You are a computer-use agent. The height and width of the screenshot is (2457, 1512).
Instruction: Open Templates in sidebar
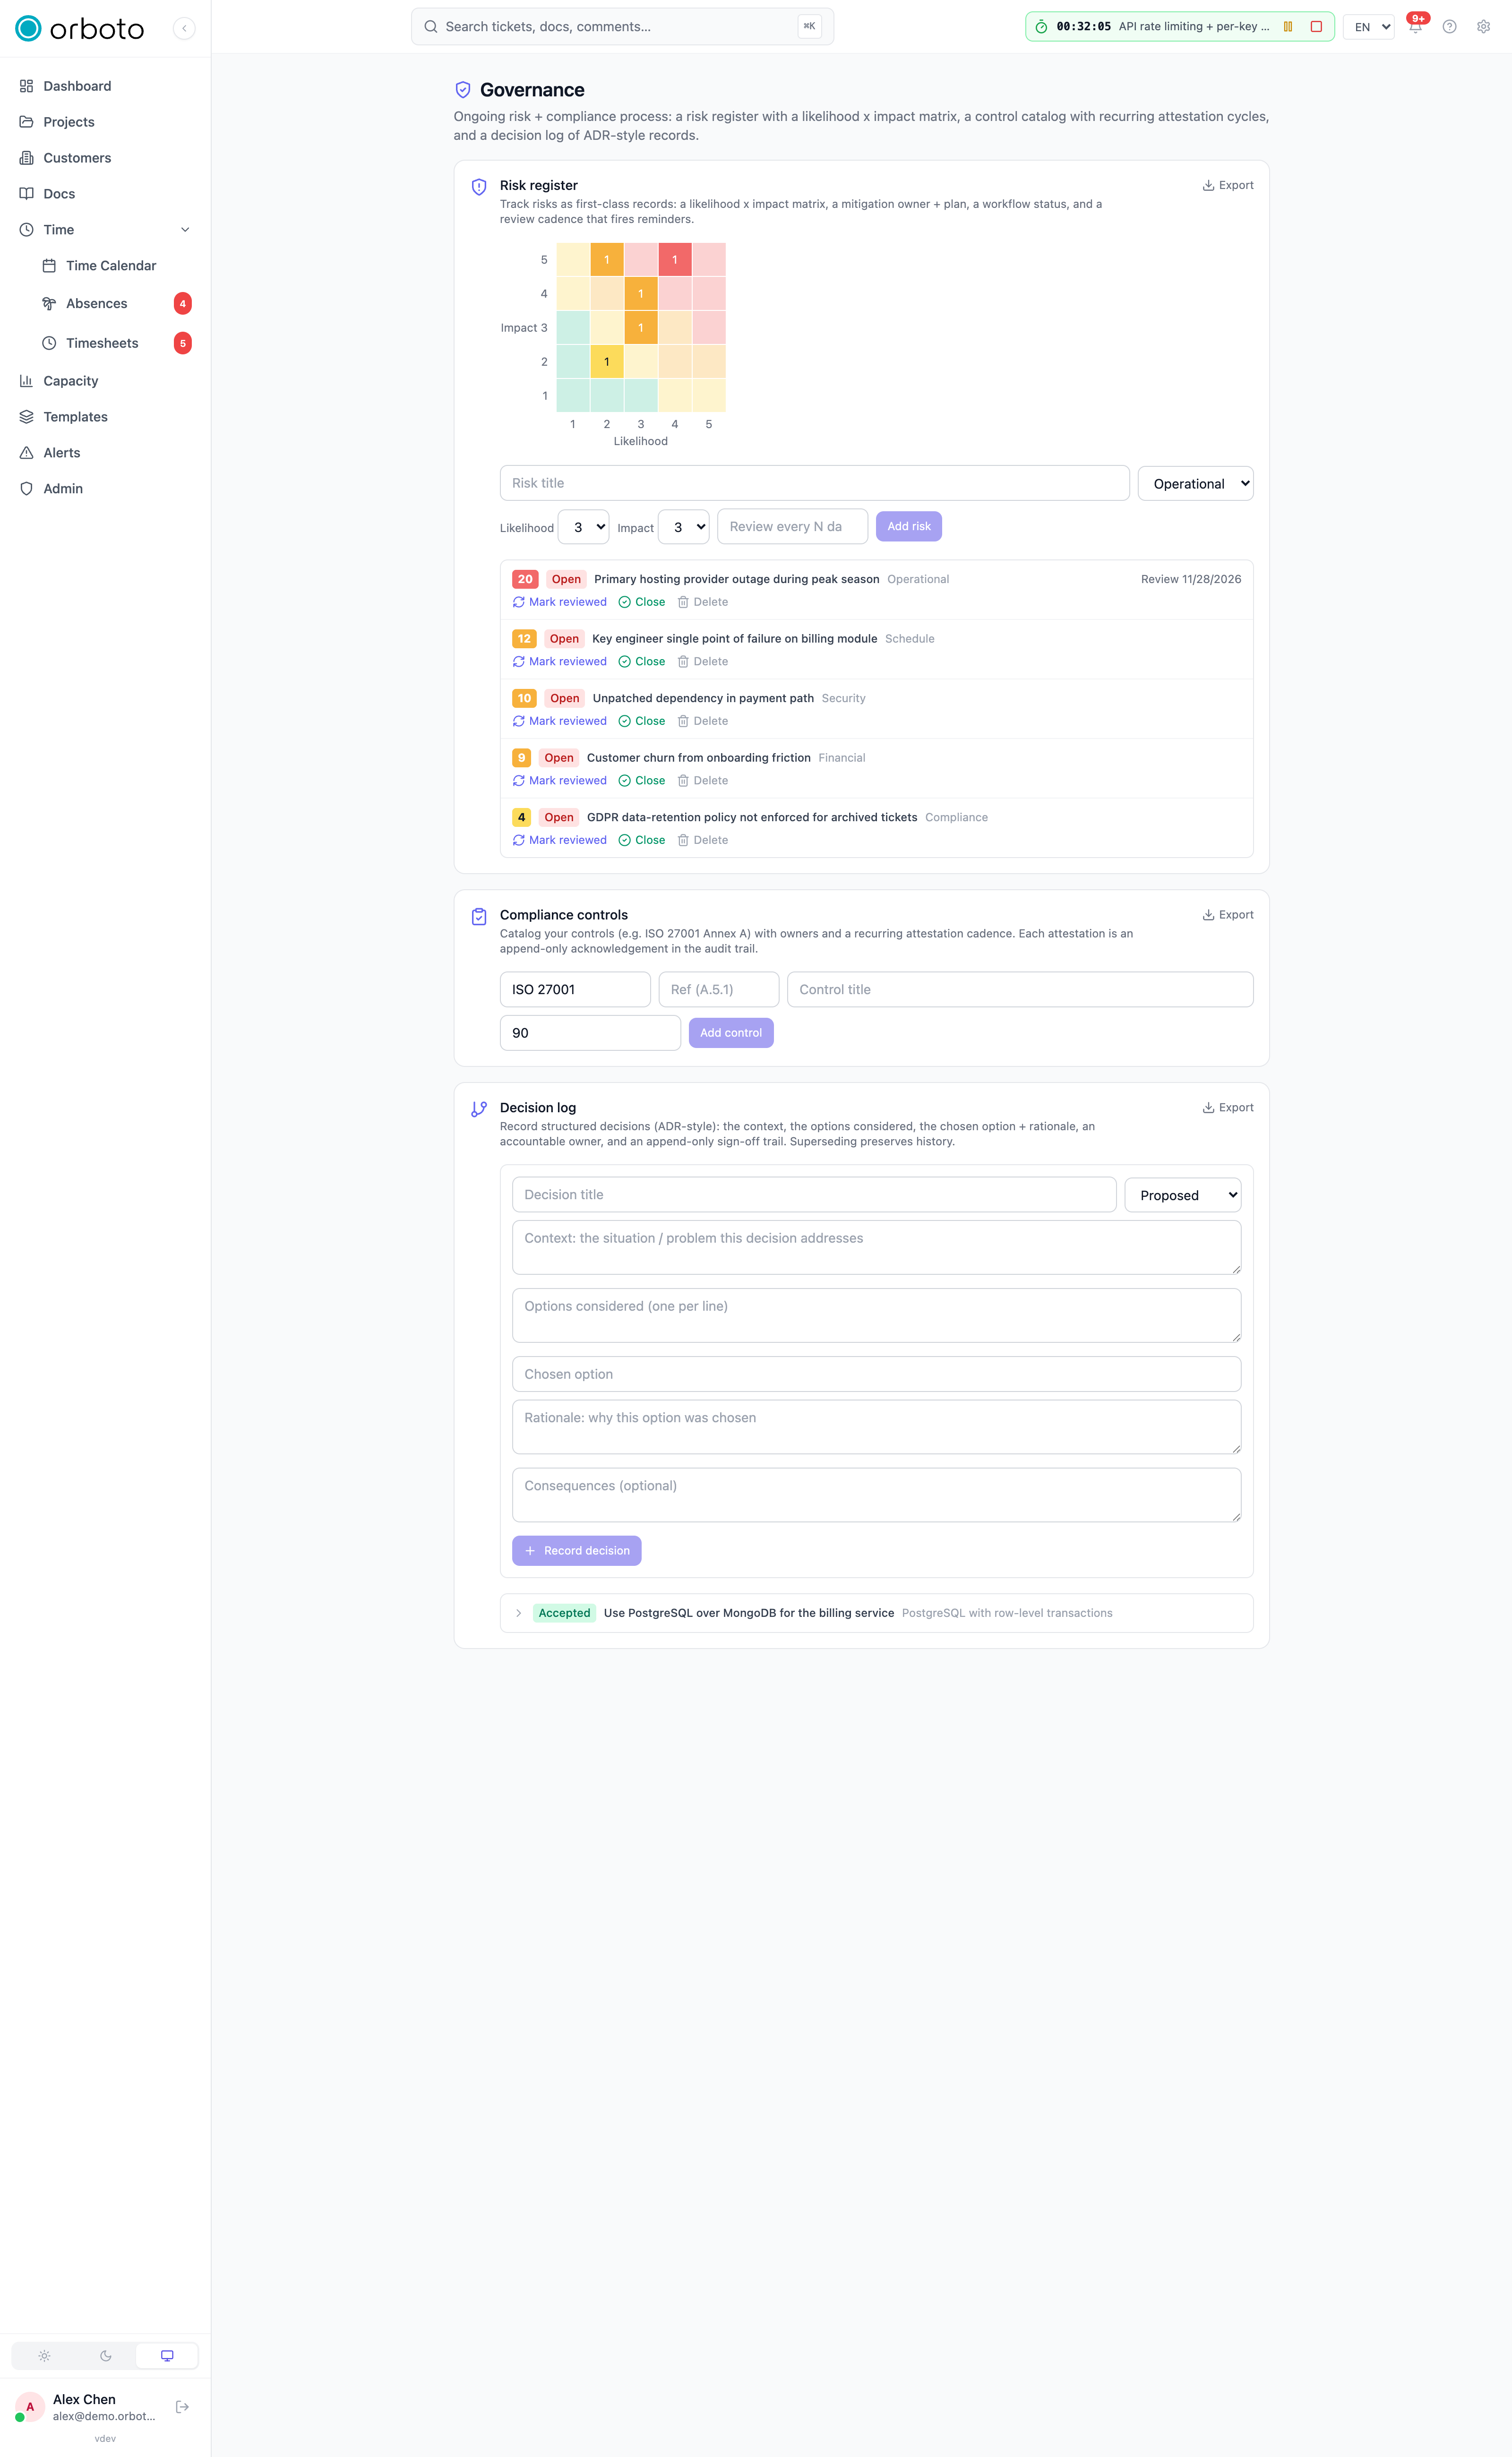105,417
